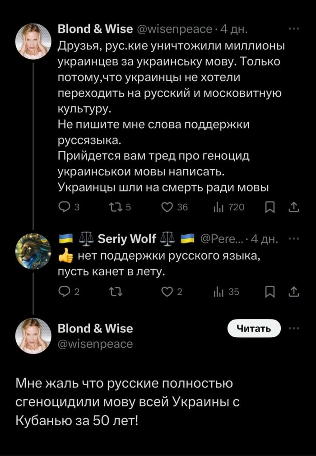This screenshot has height=456, width=316.
Task: Open the top Blond & Wise avatar
Action: [x=33, y=42]
